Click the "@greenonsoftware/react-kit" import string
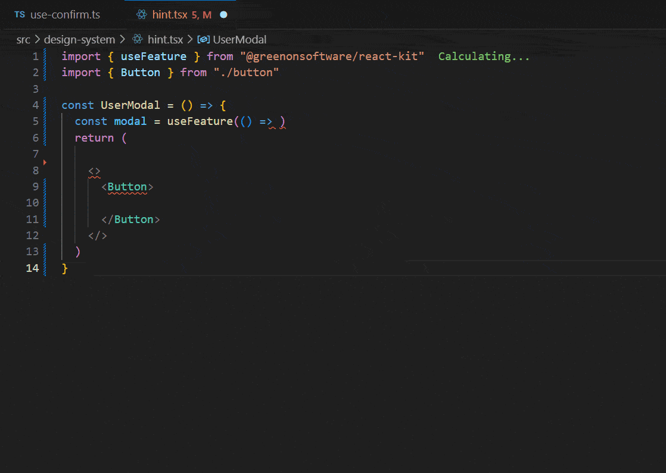The height and width of the screenshot is (473, 666). coord(332,57)
